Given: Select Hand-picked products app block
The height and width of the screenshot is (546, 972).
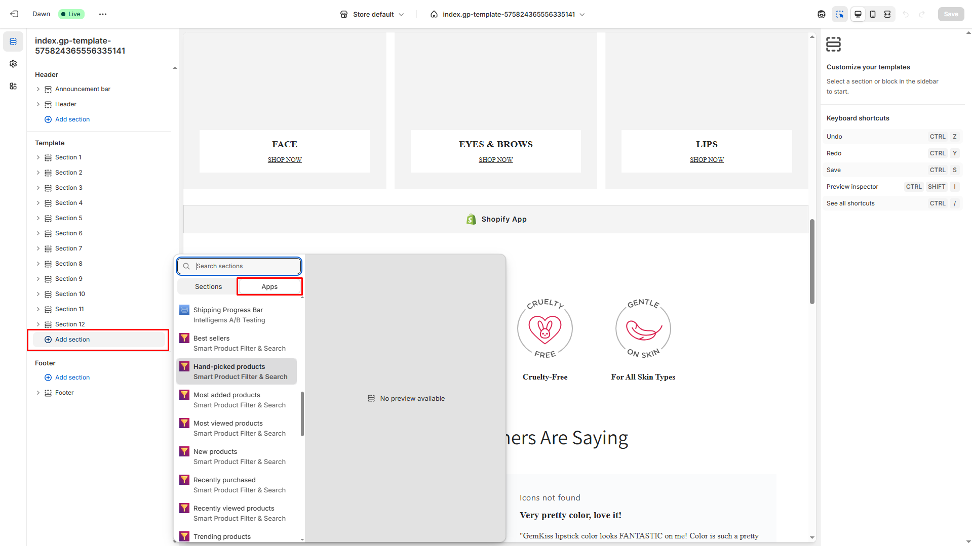Looking at the screenshot, I should pos(237,371).
